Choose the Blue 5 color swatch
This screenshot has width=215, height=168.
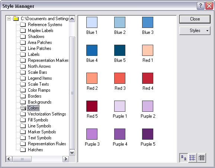pos(120,50)
